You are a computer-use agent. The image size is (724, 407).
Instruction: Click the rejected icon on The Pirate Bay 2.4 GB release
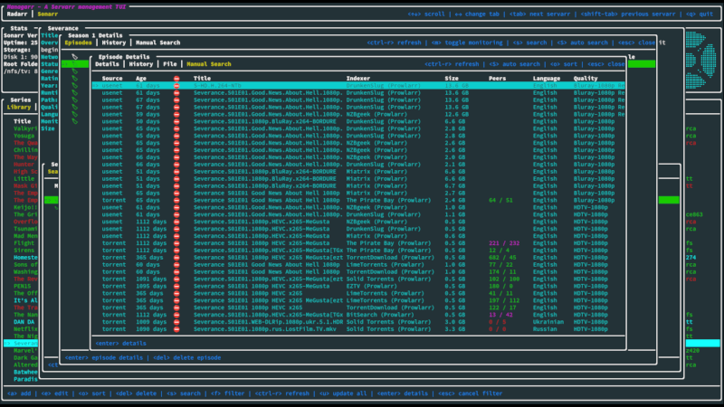[x=176, y=200]
